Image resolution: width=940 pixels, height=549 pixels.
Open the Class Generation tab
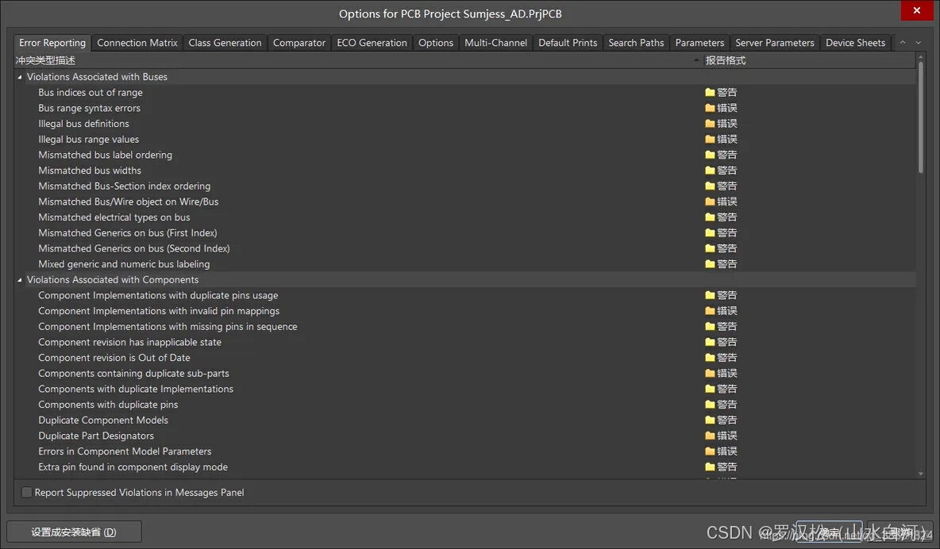click(x=225, y=43)
